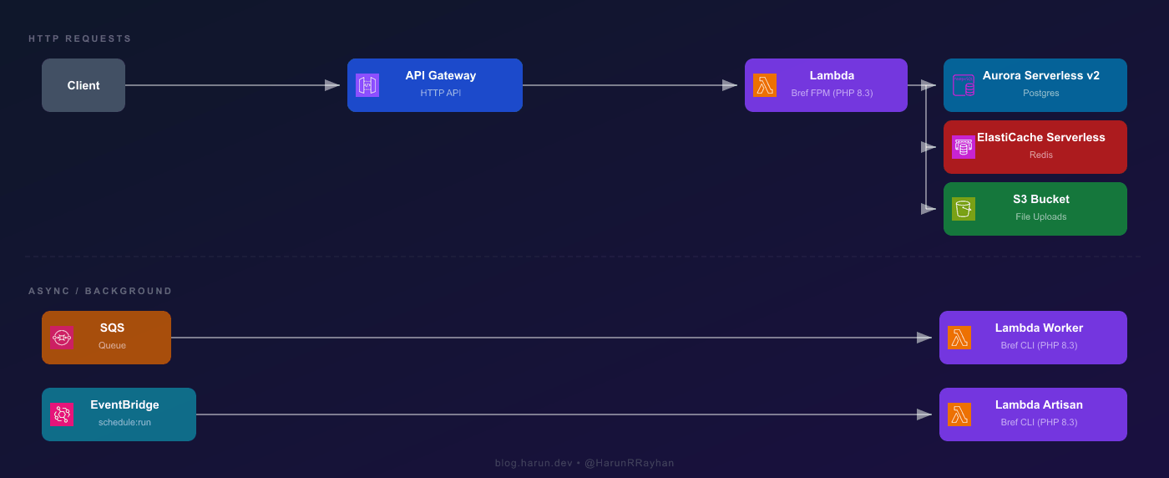Open the blog.harun.dev footer link

pos(533,463)
